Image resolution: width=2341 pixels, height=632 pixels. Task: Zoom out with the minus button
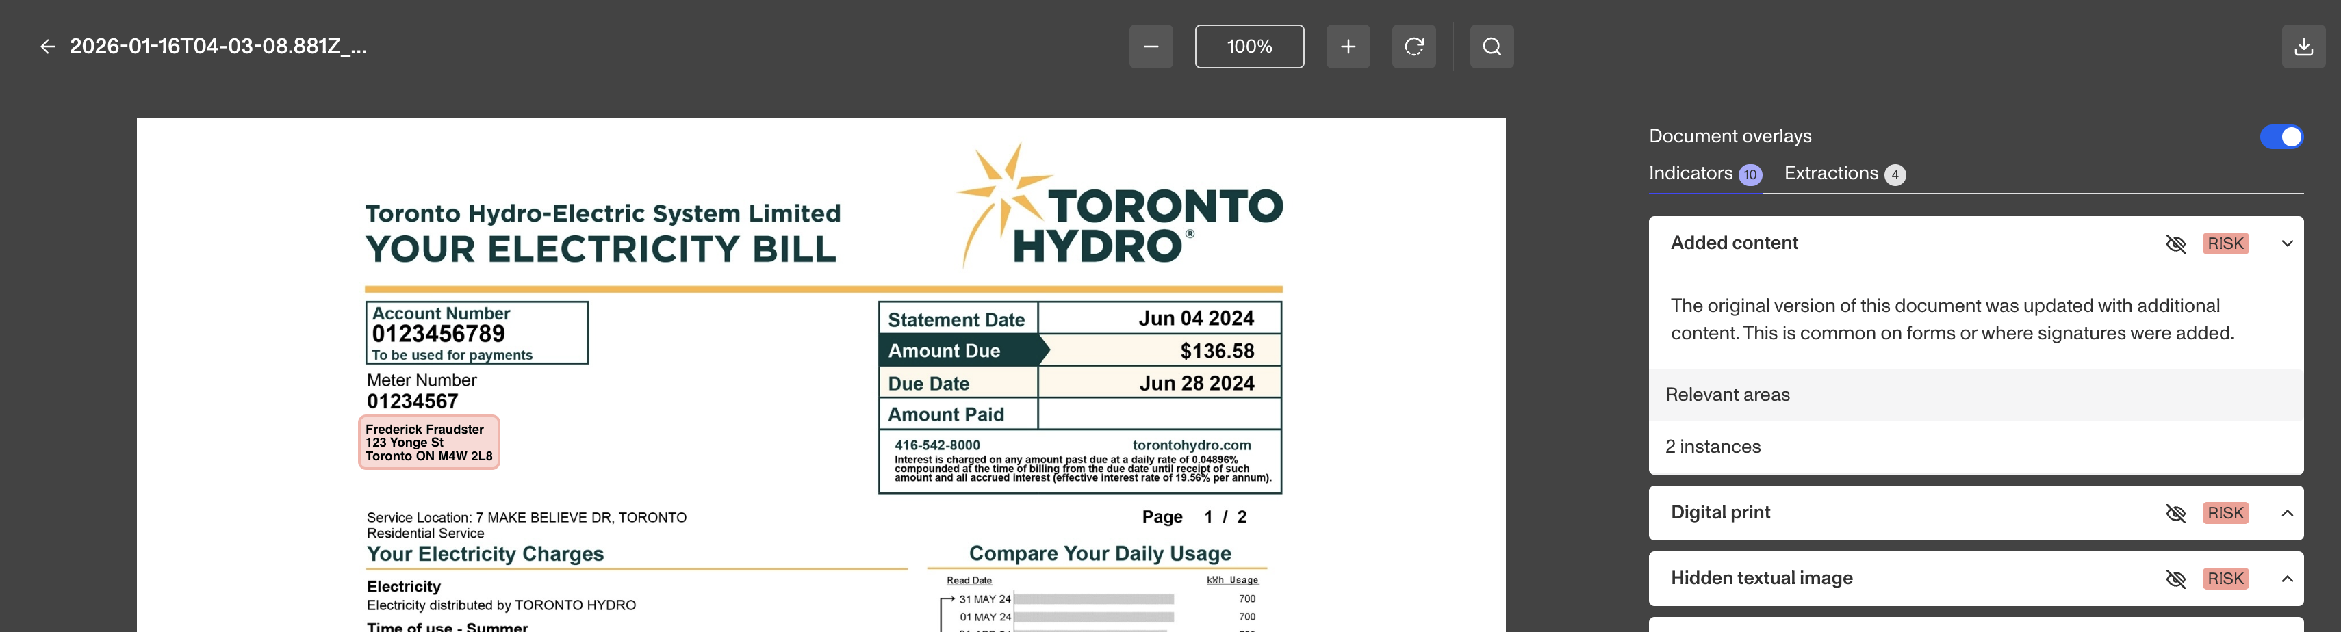[x=1151, y=47]
